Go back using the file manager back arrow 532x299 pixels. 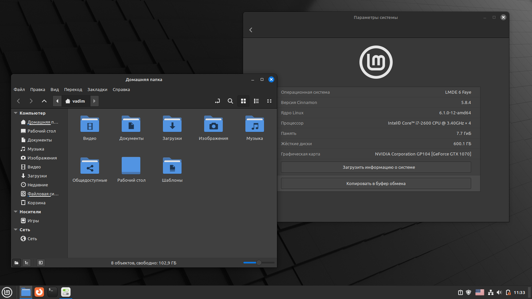click(18, 101)
